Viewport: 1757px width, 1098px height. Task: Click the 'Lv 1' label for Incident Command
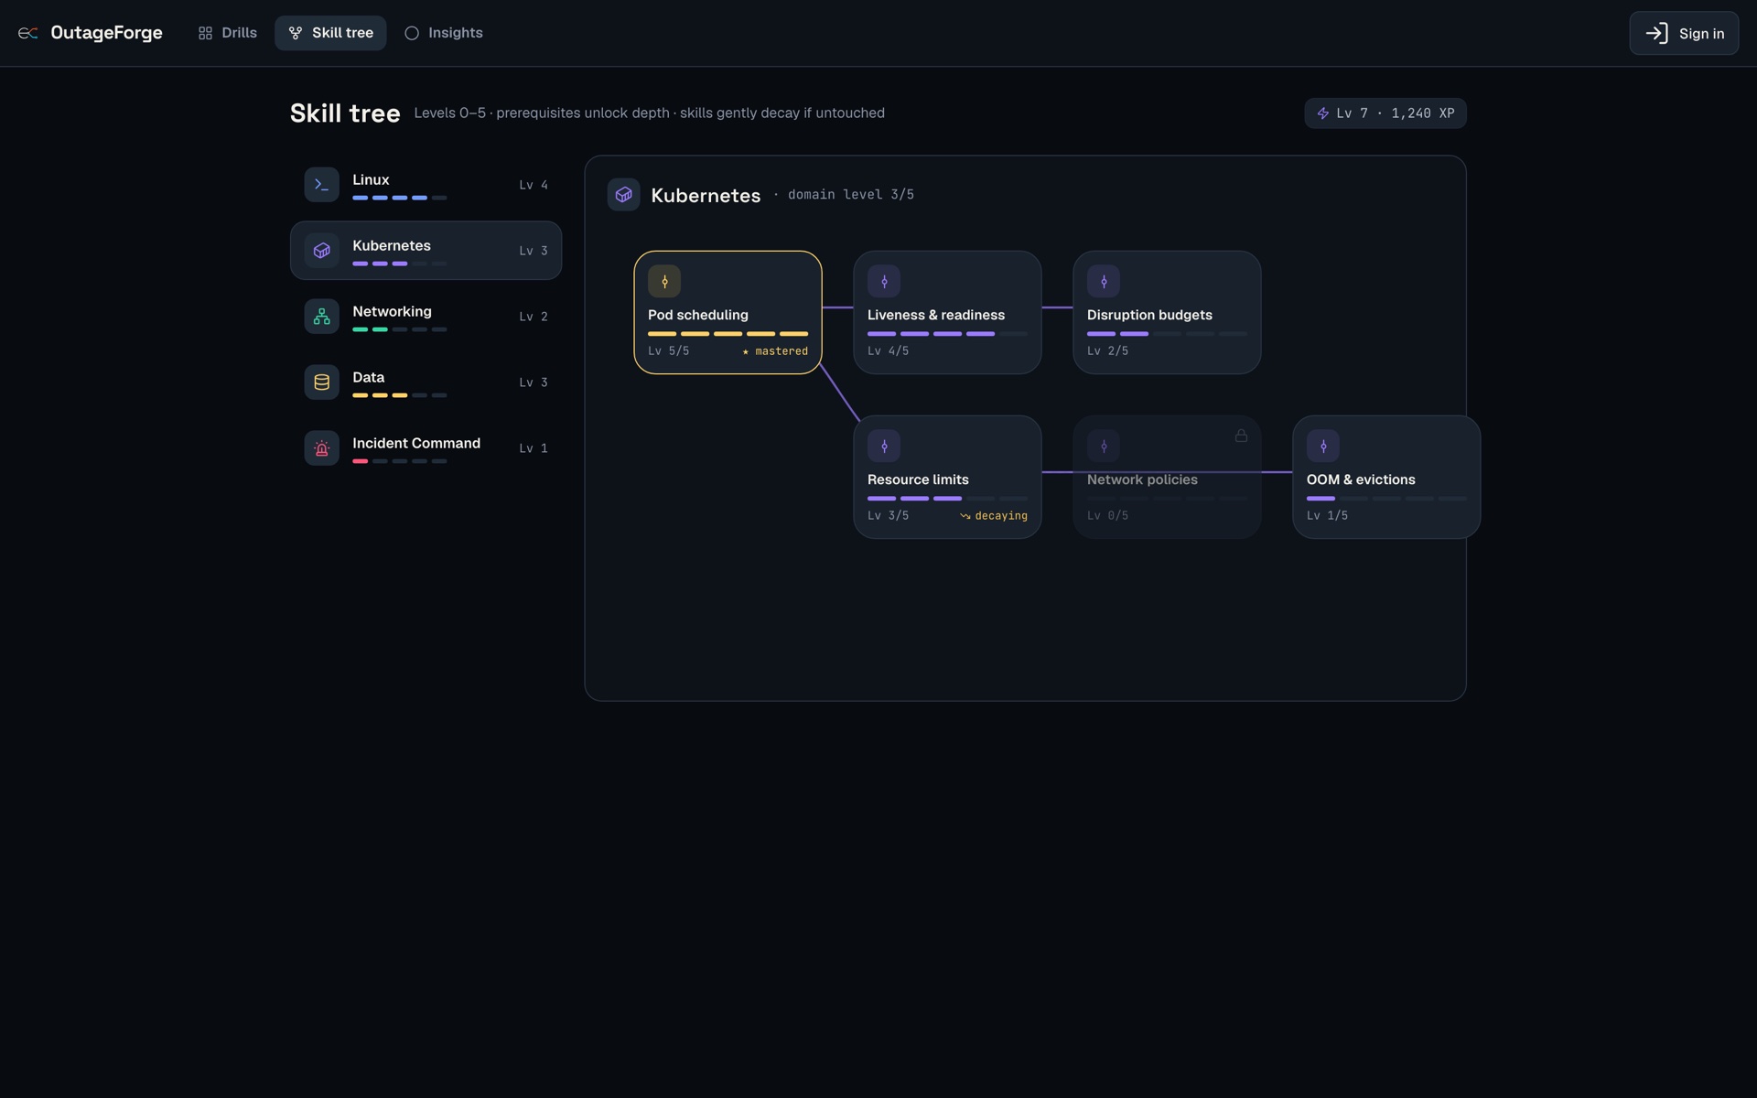(x=534, y=448)
